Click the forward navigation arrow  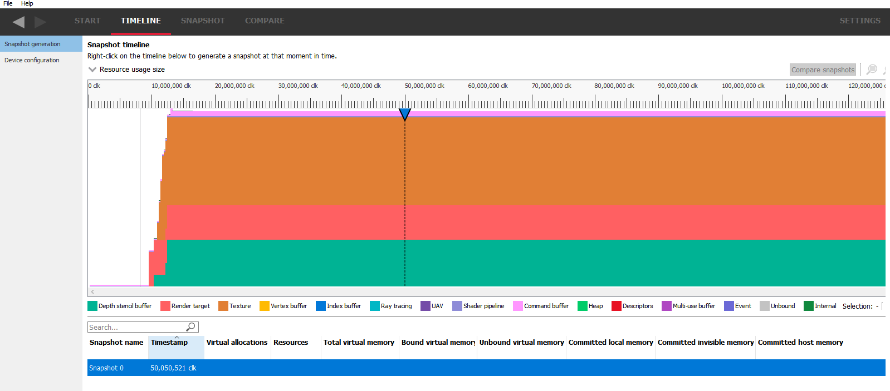coord(40,22)
